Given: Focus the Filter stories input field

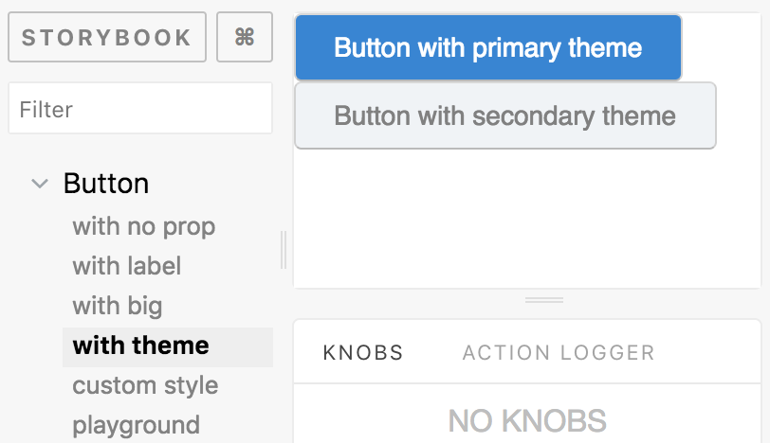Looking at the screenshot, I should pos(140,110).
